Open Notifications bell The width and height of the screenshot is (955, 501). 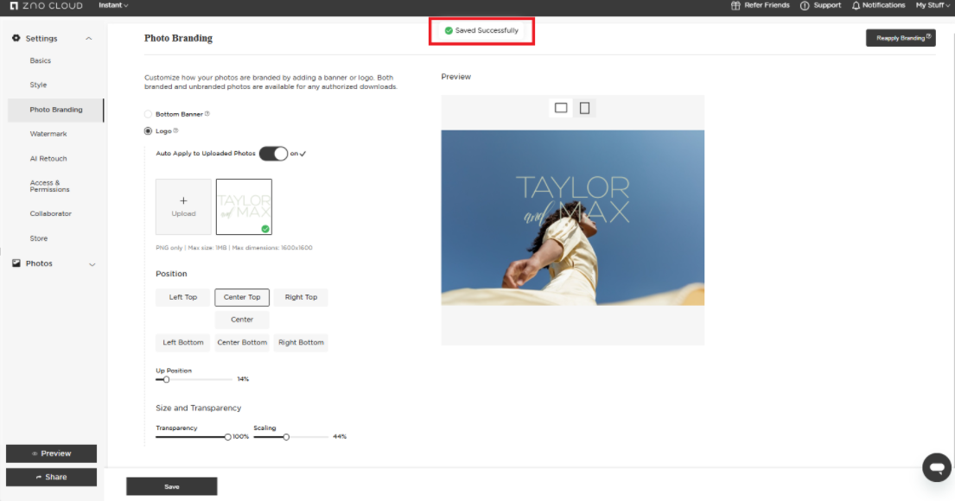(x=856, y=5)
